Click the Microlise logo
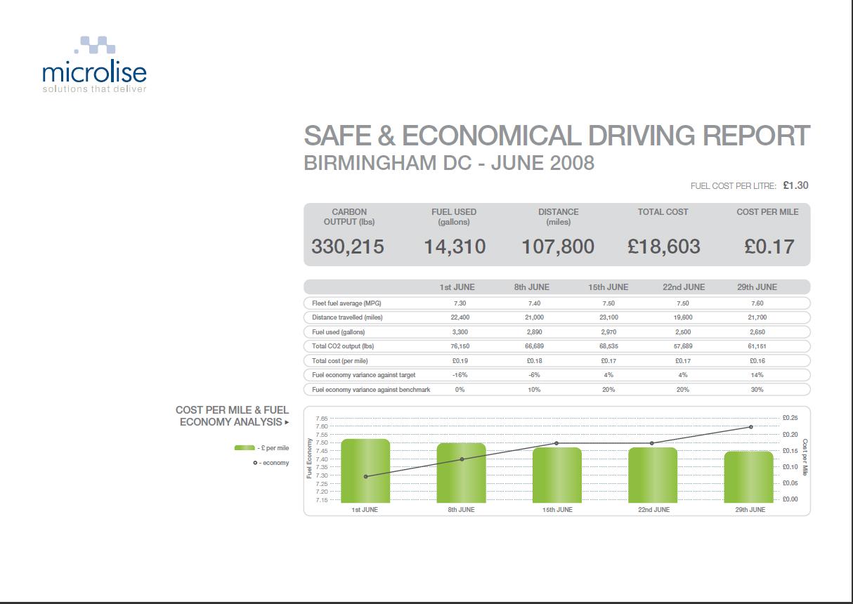The image size is (853, 604). click(93, 67)
